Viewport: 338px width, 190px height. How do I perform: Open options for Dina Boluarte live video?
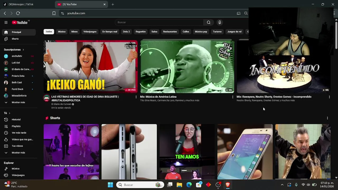(x=136, y=97)
